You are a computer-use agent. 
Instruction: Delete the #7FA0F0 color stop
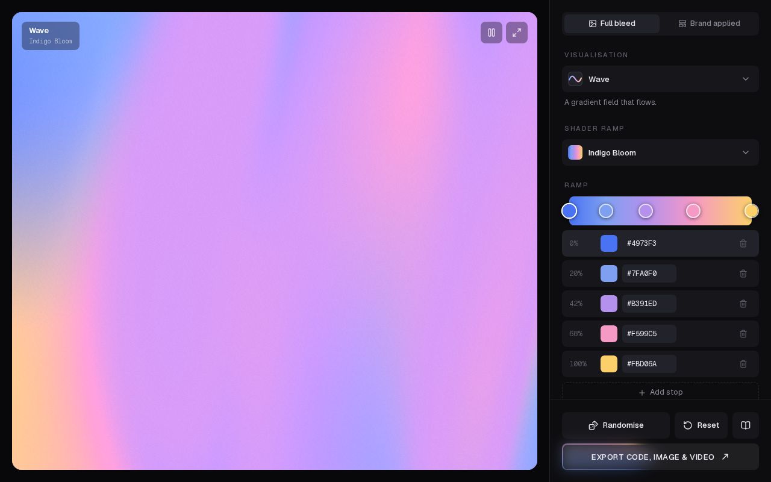pos(743,274)
